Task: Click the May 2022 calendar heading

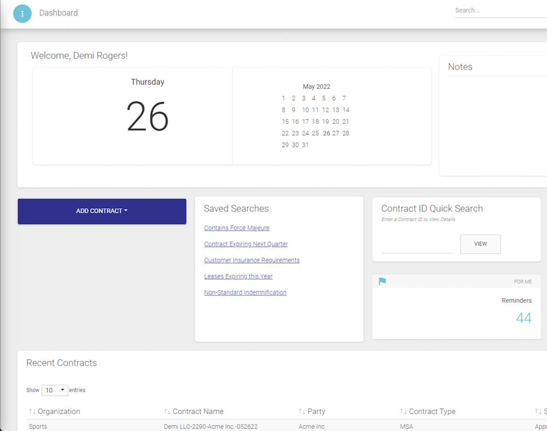Action: (316, 87)
